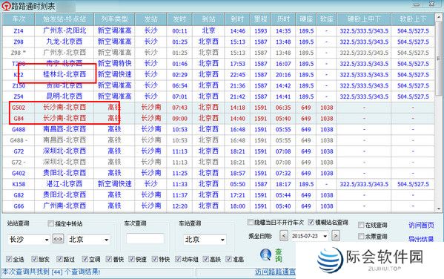Viewport: 444px width, 279px height.
Task: Uncheck the 快速 filter checkbox
Action: pos(131,258)
